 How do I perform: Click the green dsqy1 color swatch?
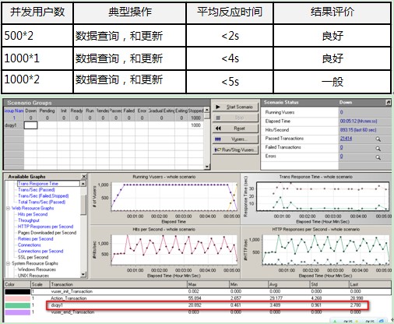[18, 305]
